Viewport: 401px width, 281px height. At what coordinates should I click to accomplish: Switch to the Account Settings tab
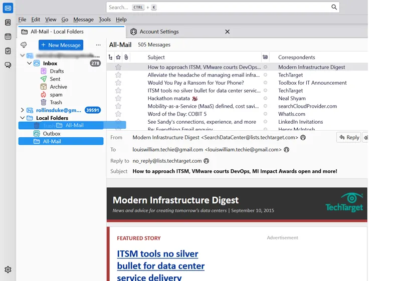click(x=159, y=32)
